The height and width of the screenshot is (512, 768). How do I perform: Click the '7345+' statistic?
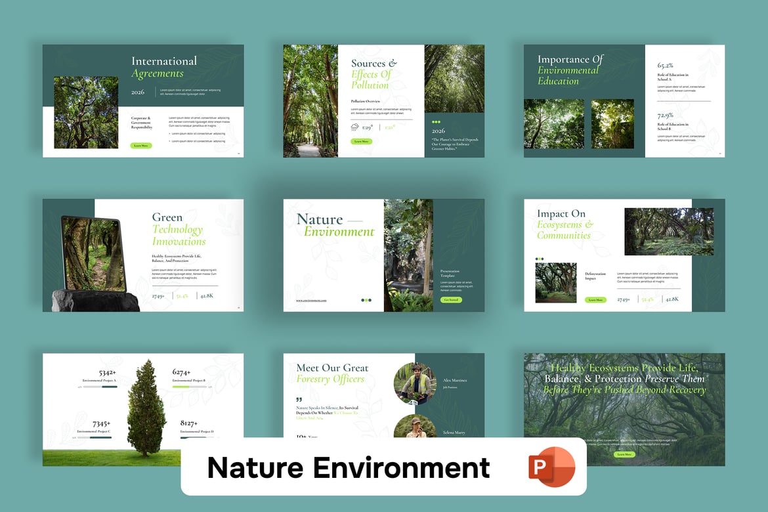[101, 424]
